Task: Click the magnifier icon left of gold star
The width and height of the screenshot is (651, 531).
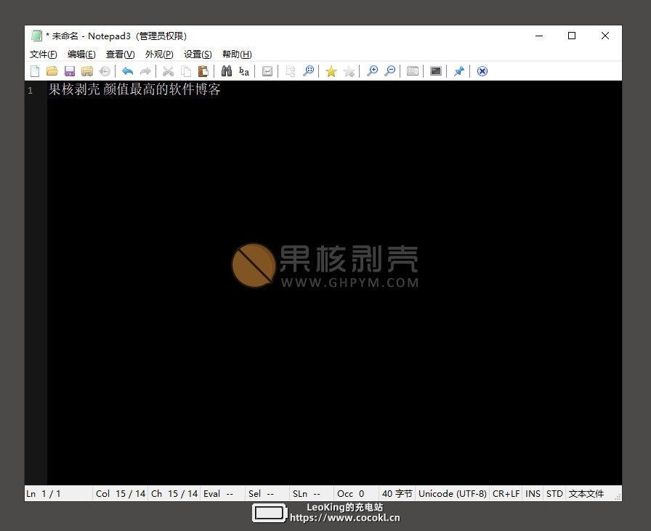Action: pos(308,71)
